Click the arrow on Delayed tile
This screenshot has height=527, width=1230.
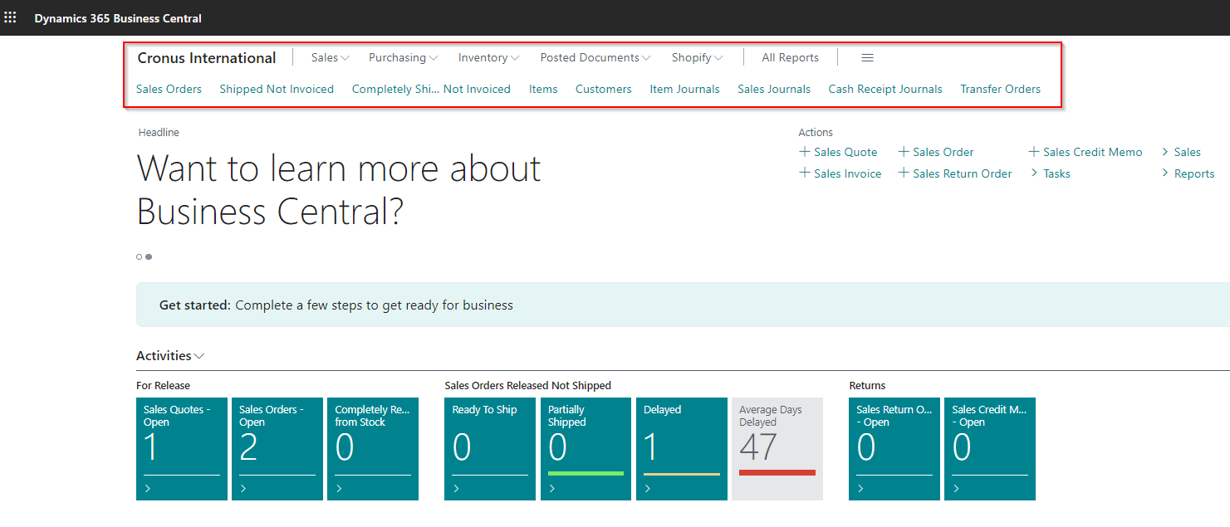pyautogui.click(x=648, y=489)
